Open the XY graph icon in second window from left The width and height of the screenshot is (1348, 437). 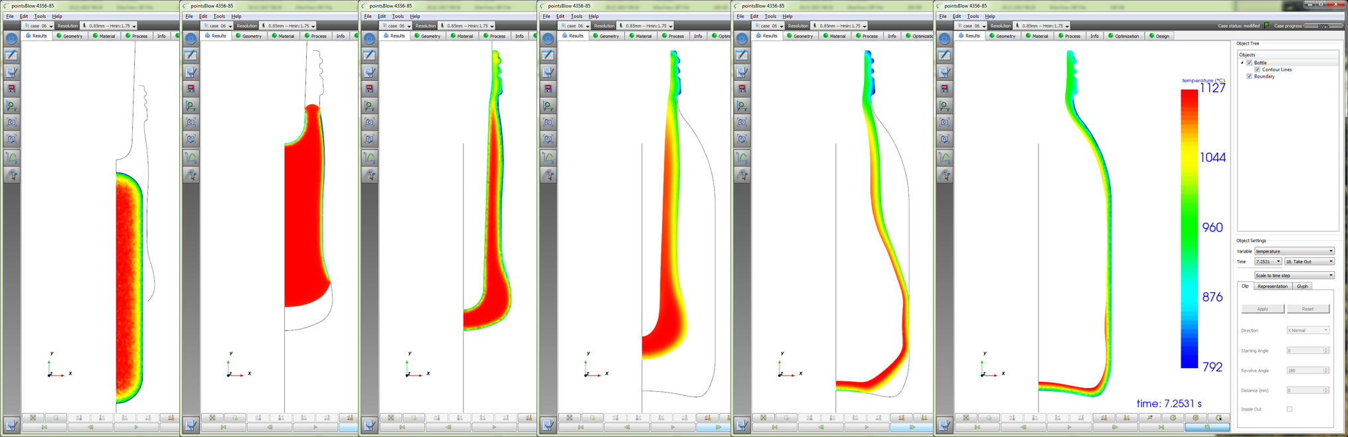point(191,157)
